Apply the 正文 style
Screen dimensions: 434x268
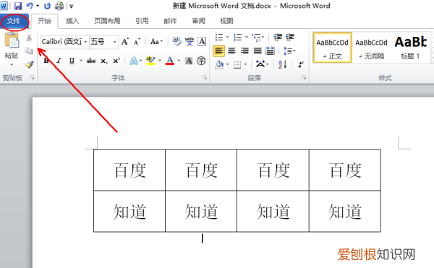[333, 48]
